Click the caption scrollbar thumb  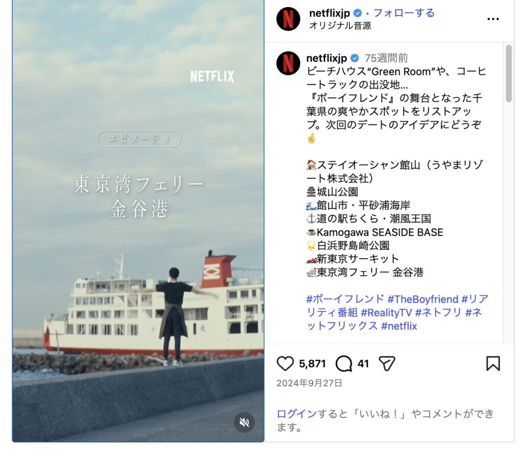509,73
